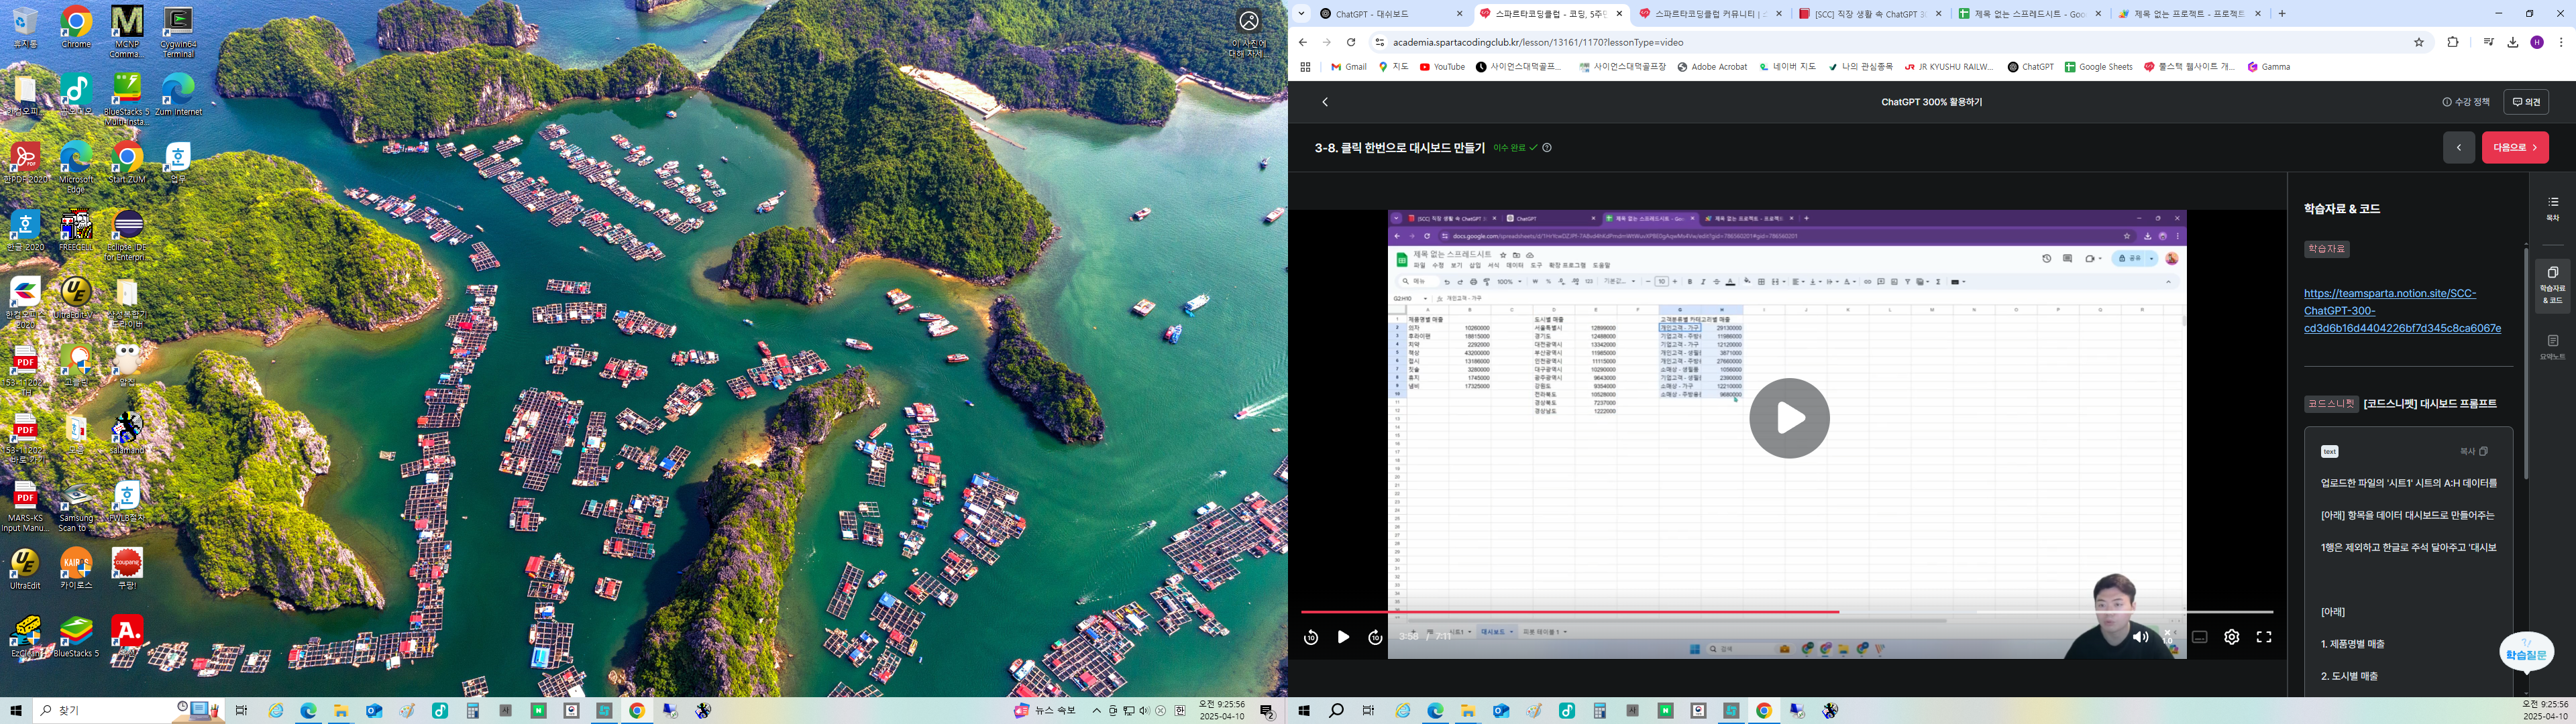Select the 쿠팡 Coupang desktop icon
The width and height of the screenshot is (2576, 724).
pyautogui.click(x=127, y=569)
